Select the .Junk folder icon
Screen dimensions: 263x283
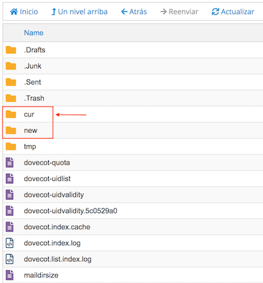11,66
